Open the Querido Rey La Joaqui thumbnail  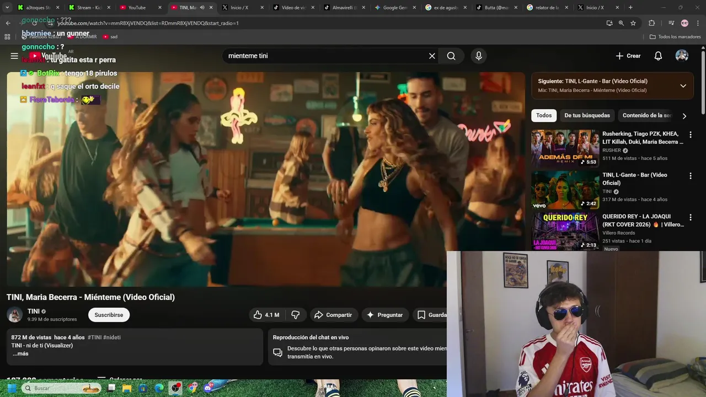565,231
